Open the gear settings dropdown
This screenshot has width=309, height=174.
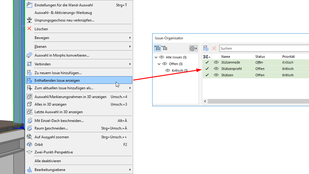tap(193, 48)
